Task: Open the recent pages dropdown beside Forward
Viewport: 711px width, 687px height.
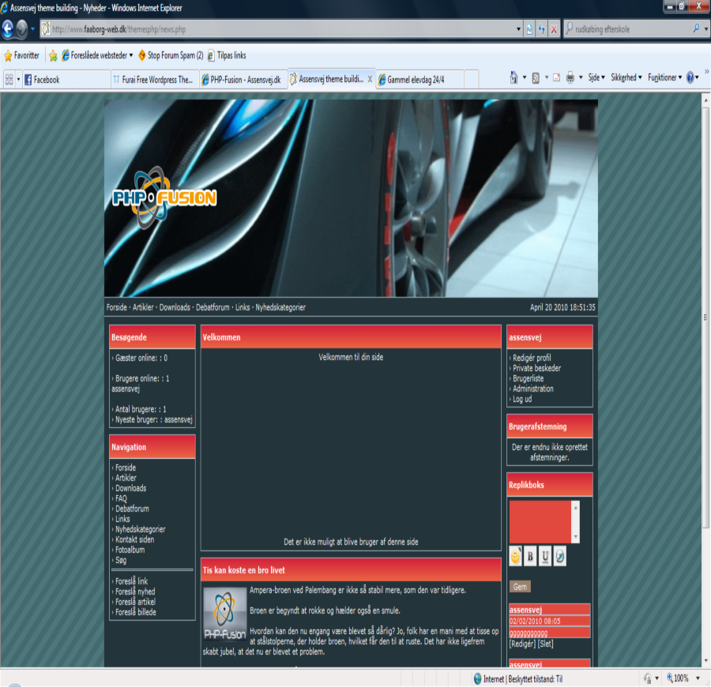Action: tap(32, 29)
